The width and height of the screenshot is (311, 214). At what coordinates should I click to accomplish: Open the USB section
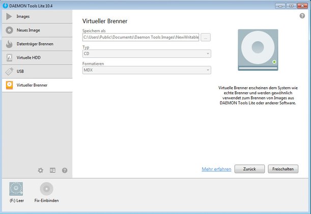tap(37, 71)
